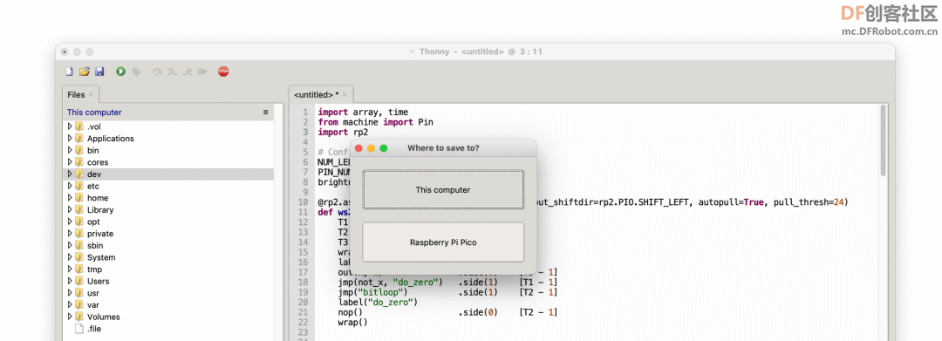Click the Step out toolbar icon
The width and height of the screenshot is (942, 341).
188,72
